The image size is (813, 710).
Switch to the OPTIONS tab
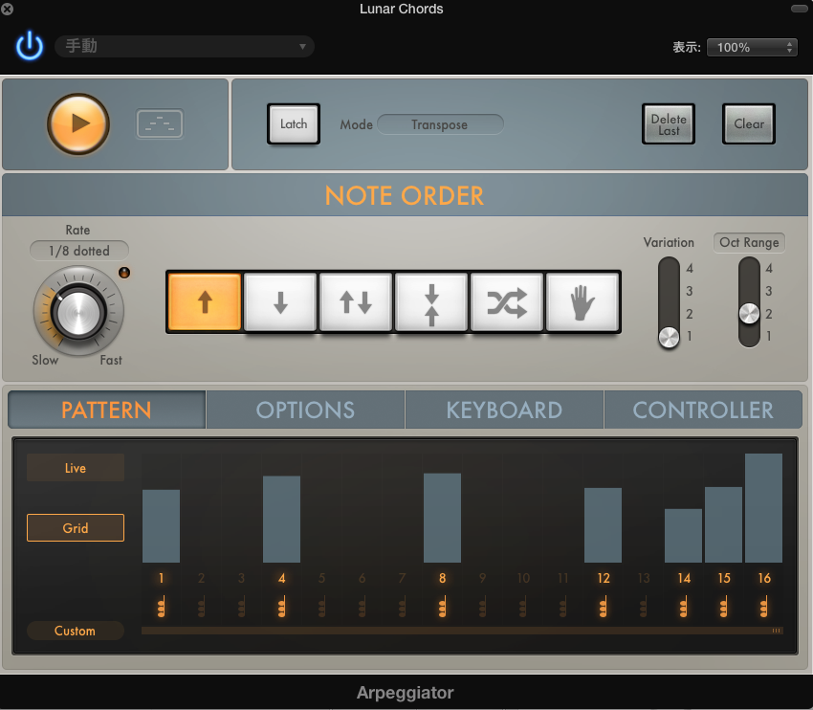click(x=305, y=410)
